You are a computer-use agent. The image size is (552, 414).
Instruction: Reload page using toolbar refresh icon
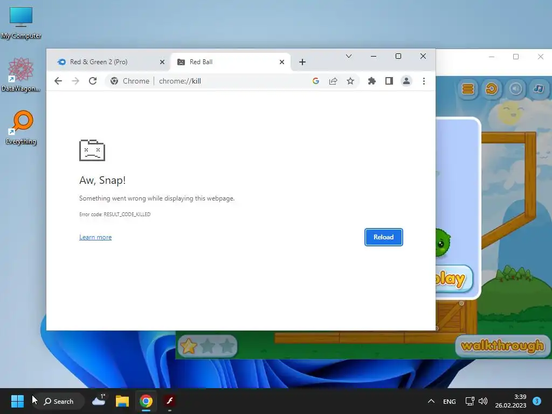(x=93, y=81)
